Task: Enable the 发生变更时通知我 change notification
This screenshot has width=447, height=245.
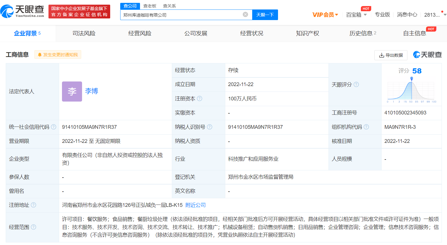Action: [58, 55]
